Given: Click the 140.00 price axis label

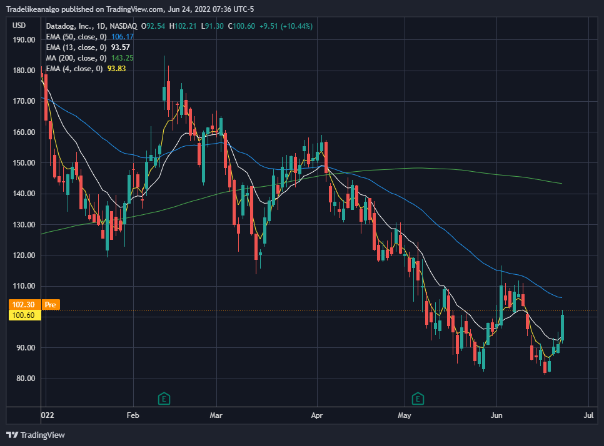Looking at the screenshot, I should [24, 194].
